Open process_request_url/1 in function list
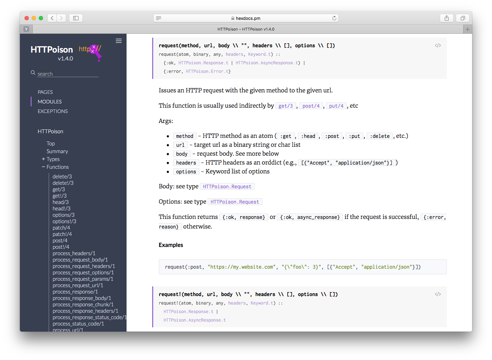 78,285
